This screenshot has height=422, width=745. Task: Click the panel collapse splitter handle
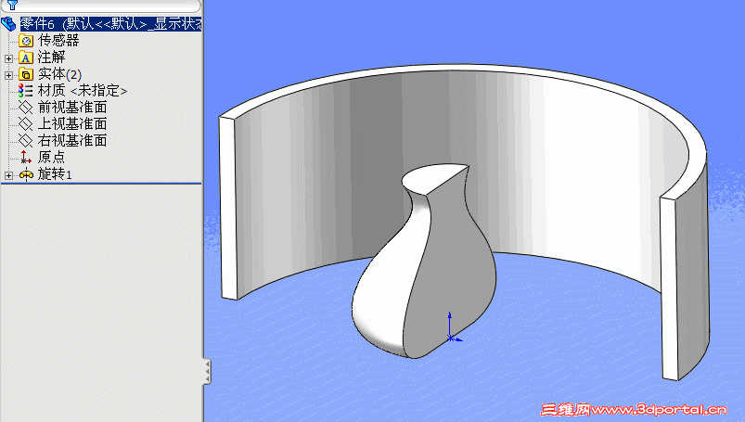pos(207,371)
